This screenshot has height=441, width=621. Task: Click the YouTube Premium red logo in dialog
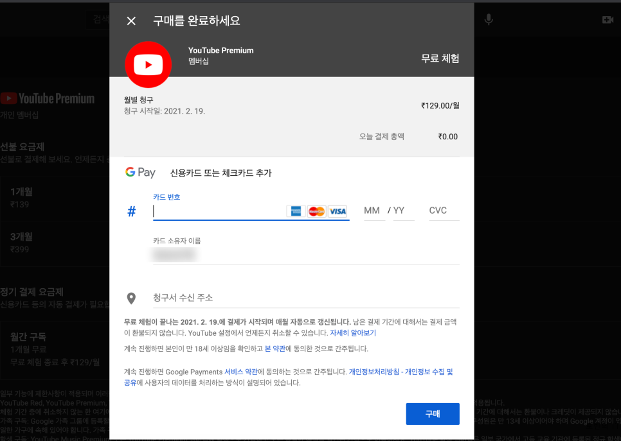(148, 64)
